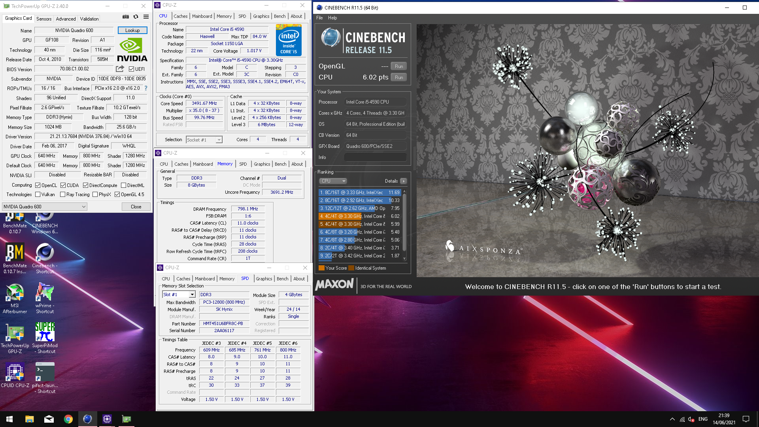
Task: Open BenchMate 0.10.7 Installer icon
Action: coord(15,258)
